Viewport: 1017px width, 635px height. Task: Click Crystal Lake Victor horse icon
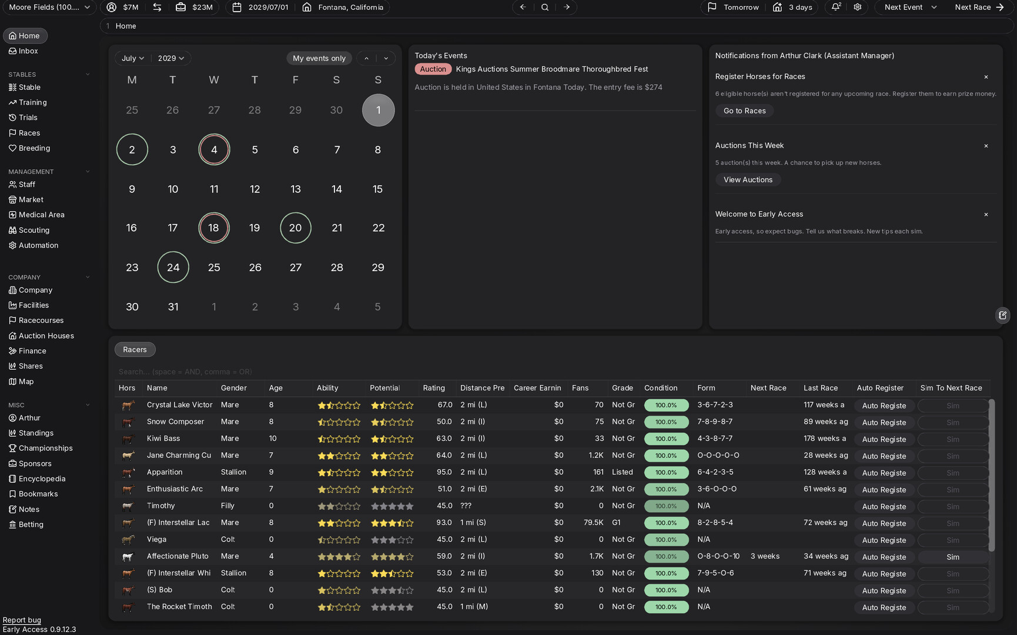[x=128, y=405]
